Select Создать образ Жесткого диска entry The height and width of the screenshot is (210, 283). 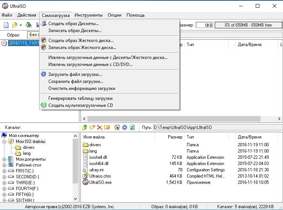tap(109, 41)
